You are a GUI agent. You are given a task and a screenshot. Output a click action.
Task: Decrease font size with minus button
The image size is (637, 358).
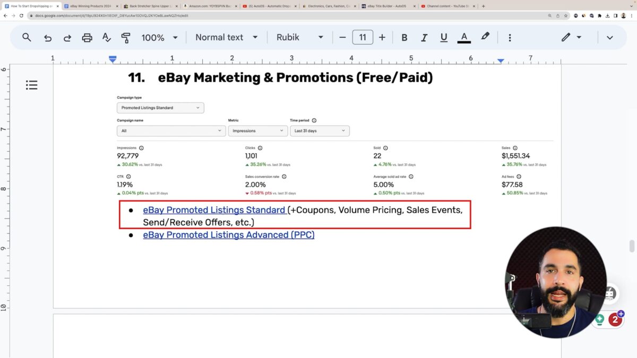pos(342,38)
